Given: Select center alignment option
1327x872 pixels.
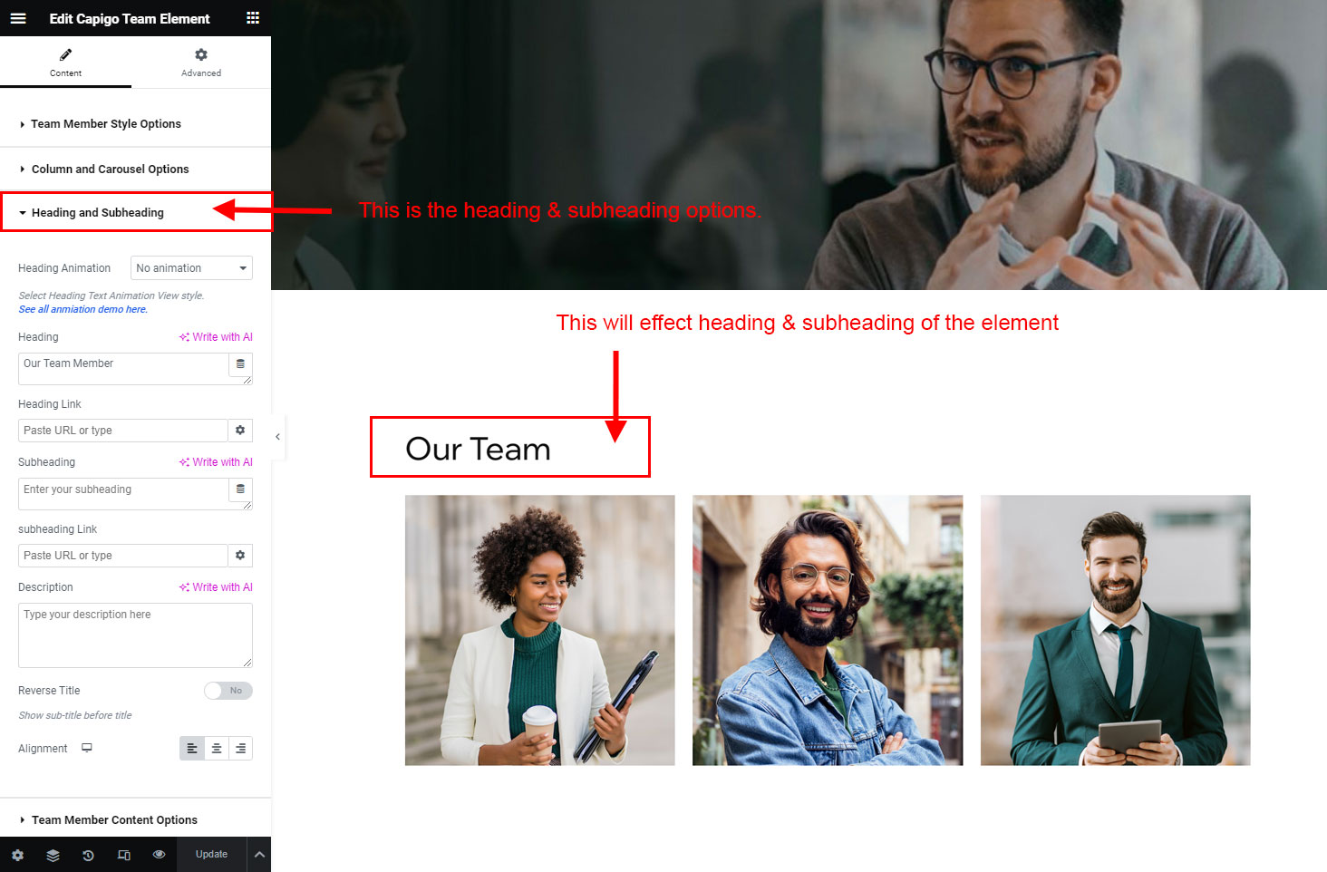Looking at the screenshot, I should click(217, 749).
